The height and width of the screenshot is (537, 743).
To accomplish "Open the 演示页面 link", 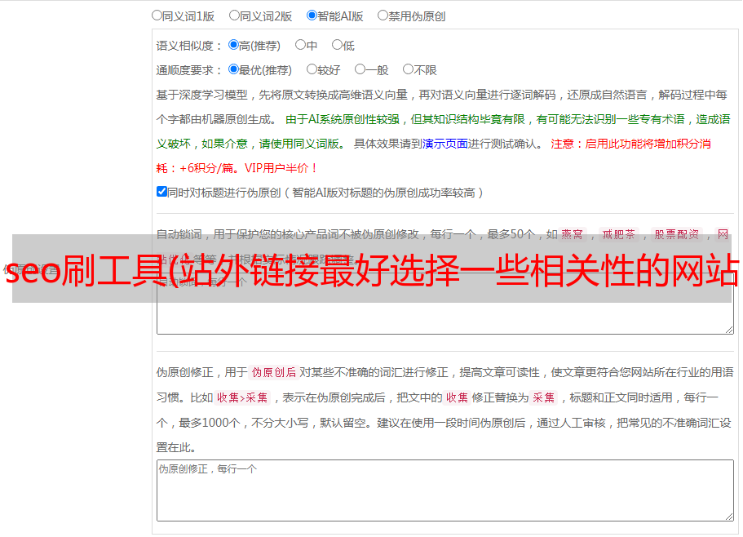I will pos(444,144).
